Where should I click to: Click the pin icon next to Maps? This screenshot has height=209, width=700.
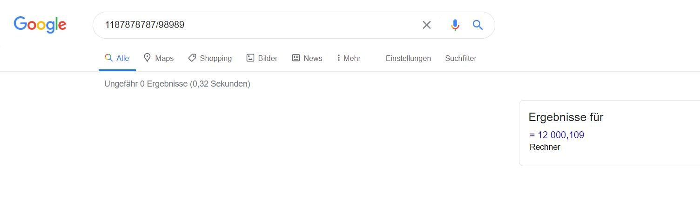[147, 58]
